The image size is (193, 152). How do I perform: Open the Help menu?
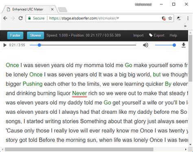click(x=173, y=35)
